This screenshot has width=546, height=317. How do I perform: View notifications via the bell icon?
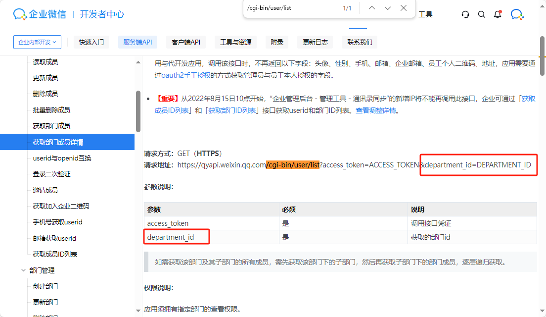497,14
